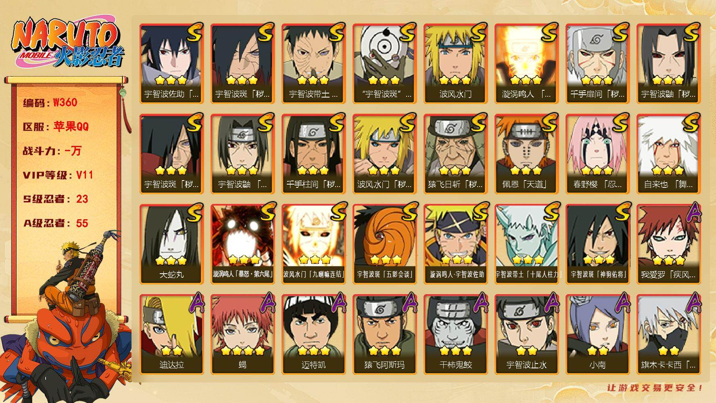Click the VIP等级: V11 label
Image resolution: width=716 pixels, height=403 pixels.
58,175
